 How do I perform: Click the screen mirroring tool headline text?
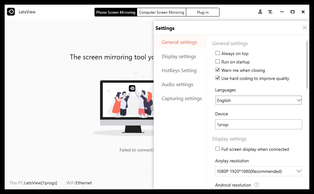[112, 57]
